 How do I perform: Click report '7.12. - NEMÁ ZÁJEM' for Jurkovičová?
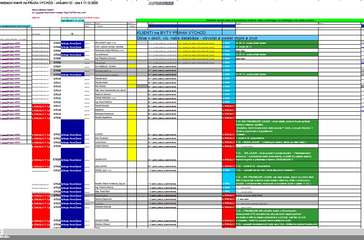(x=277, y=142)
